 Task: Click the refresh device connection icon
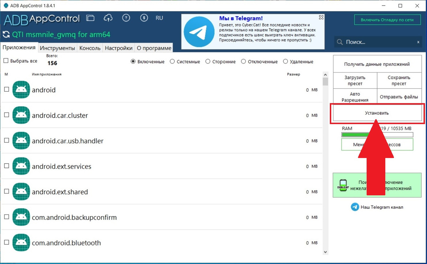tap(6, 34)
